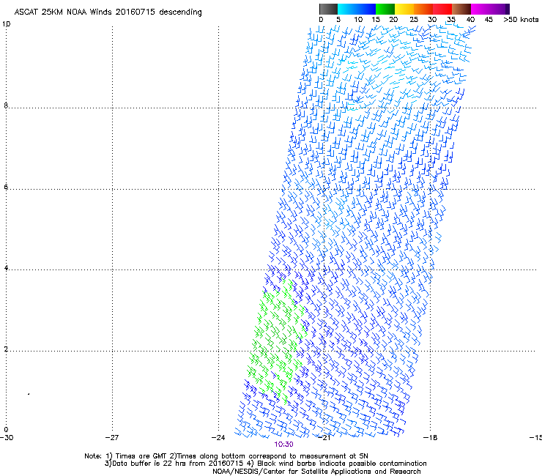Click the longitude axis label '-30'

(x=7, y=438)
